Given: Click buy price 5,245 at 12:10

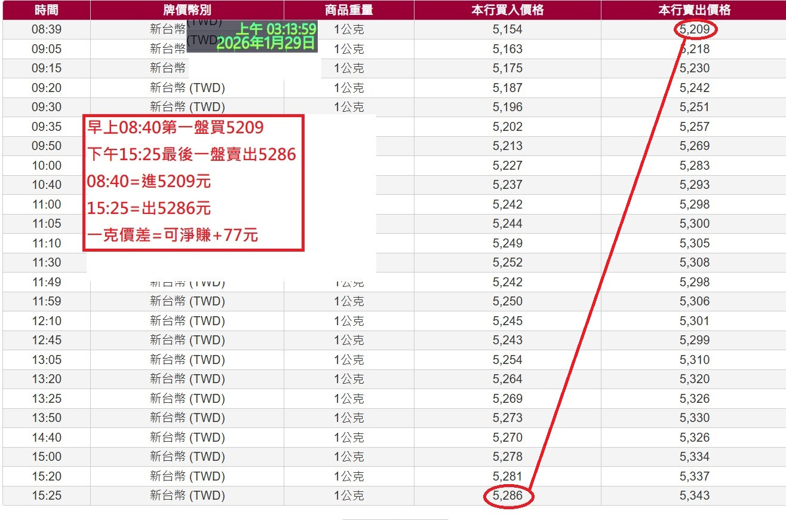Looking at the screenshot, I should [x=508, y=321].
